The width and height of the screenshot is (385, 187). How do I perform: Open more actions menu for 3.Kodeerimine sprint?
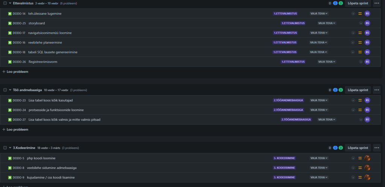[x=376, y=148]
